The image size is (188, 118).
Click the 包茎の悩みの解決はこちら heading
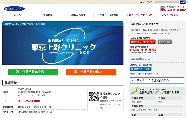click(x=145, y=24)
